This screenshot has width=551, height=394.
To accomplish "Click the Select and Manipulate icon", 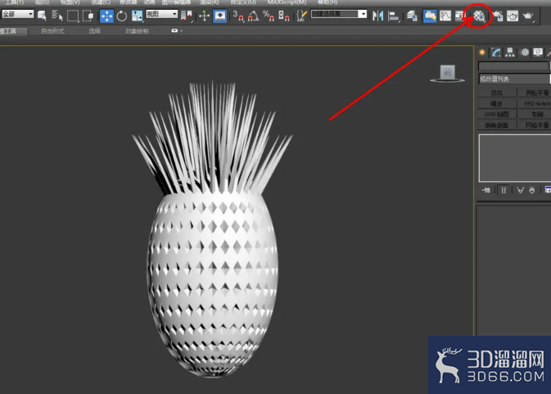I will [204, 16].
